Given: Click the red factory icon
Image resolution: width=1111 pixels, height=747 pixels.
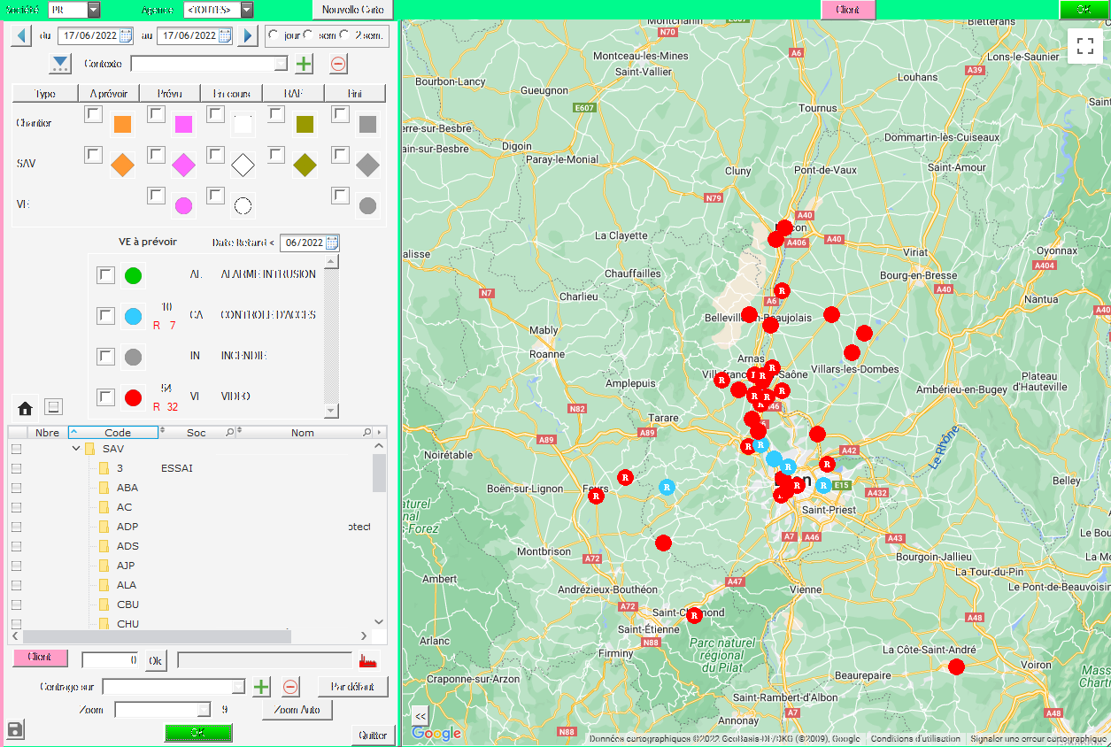Looking at the screenshot, I should point(368,660).
